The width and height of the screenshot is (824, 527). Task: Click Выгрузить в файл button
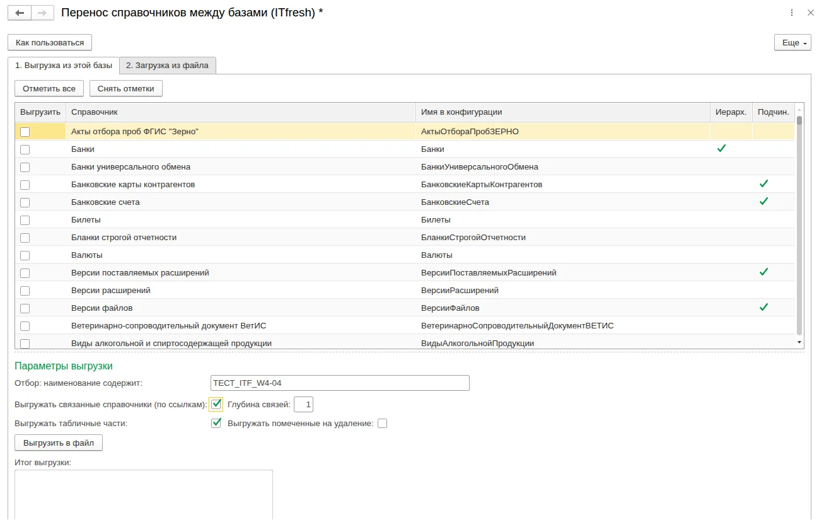click(59, 443)
